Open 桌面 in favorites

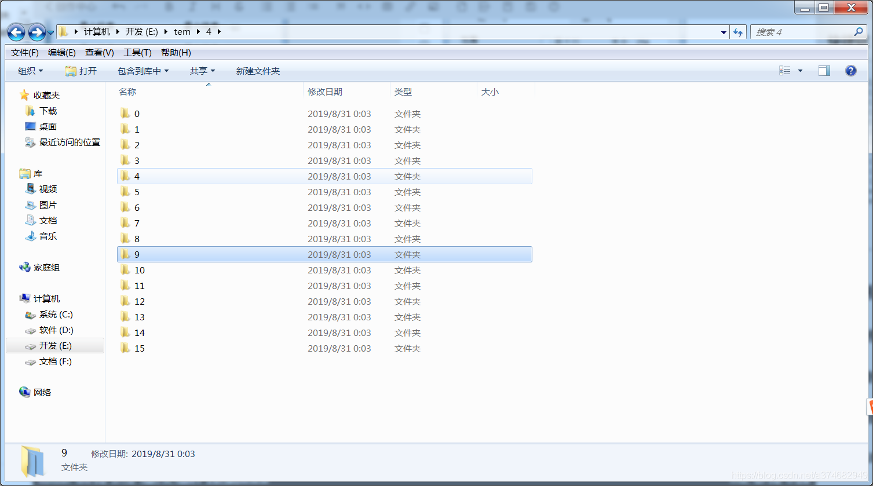48,126
